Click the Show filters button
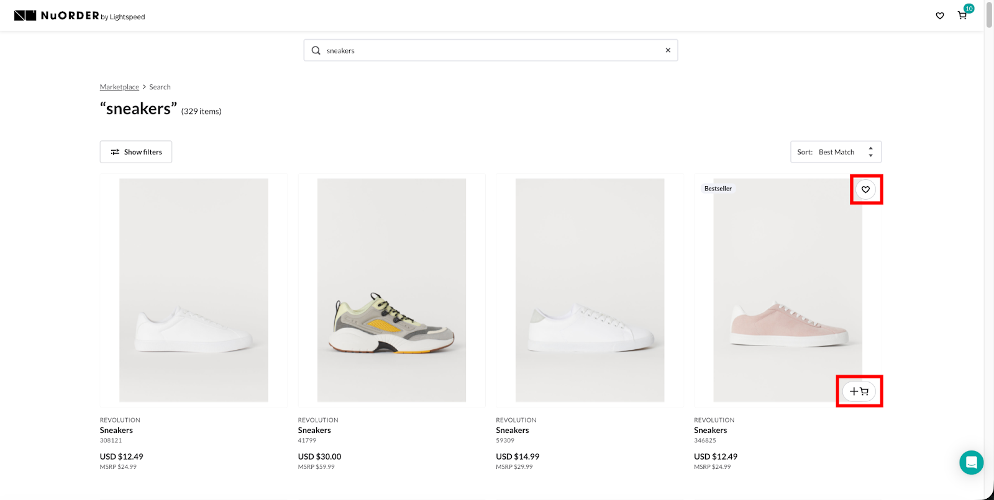Screen dimensions: 994x500 pyautogui.click(x=136, y=152)
